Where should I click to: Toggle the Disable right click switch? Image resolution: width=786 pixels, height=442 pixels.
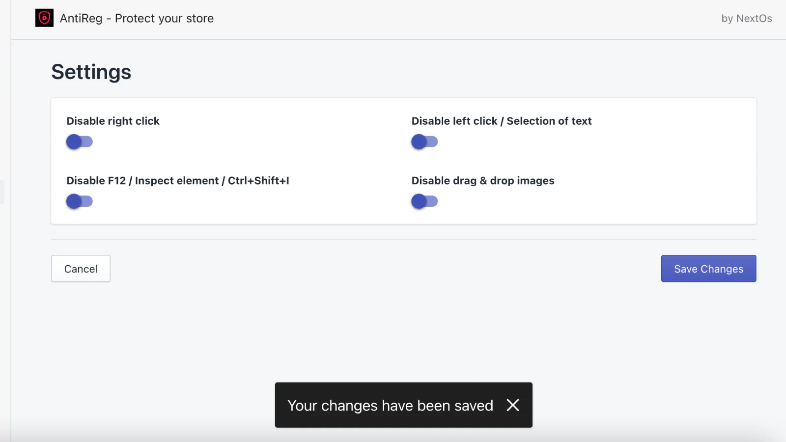[x=80, y=142]
